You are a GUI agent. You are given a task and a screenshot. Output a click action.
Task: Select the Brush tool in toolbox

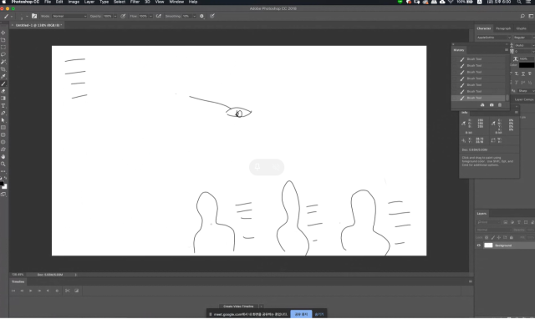coord(3,84)
